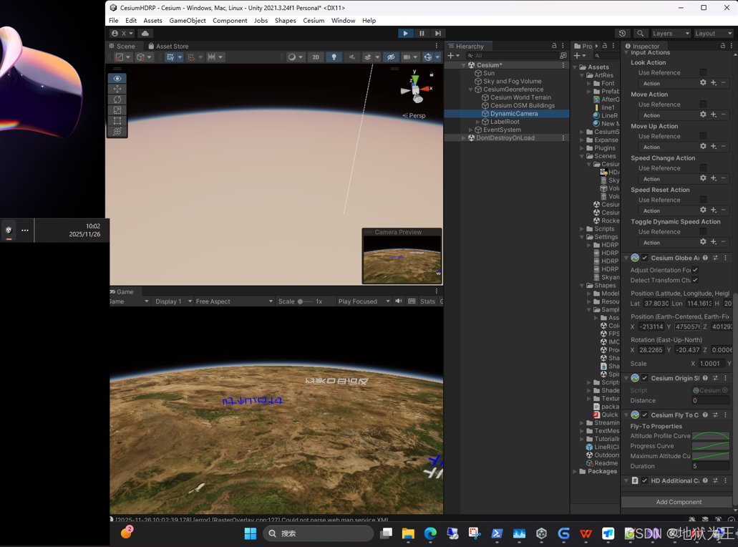This screenshot has height=547, width=738.
Task: Toggle hidden objects visibility icon in Scene
Action: [390, 57]
